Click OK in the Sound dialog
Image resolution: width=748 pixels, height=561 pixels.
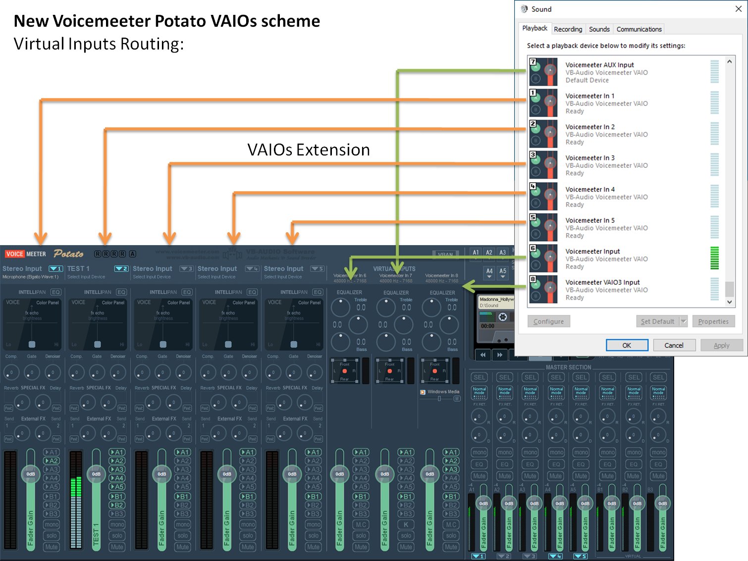pos(627,345)
